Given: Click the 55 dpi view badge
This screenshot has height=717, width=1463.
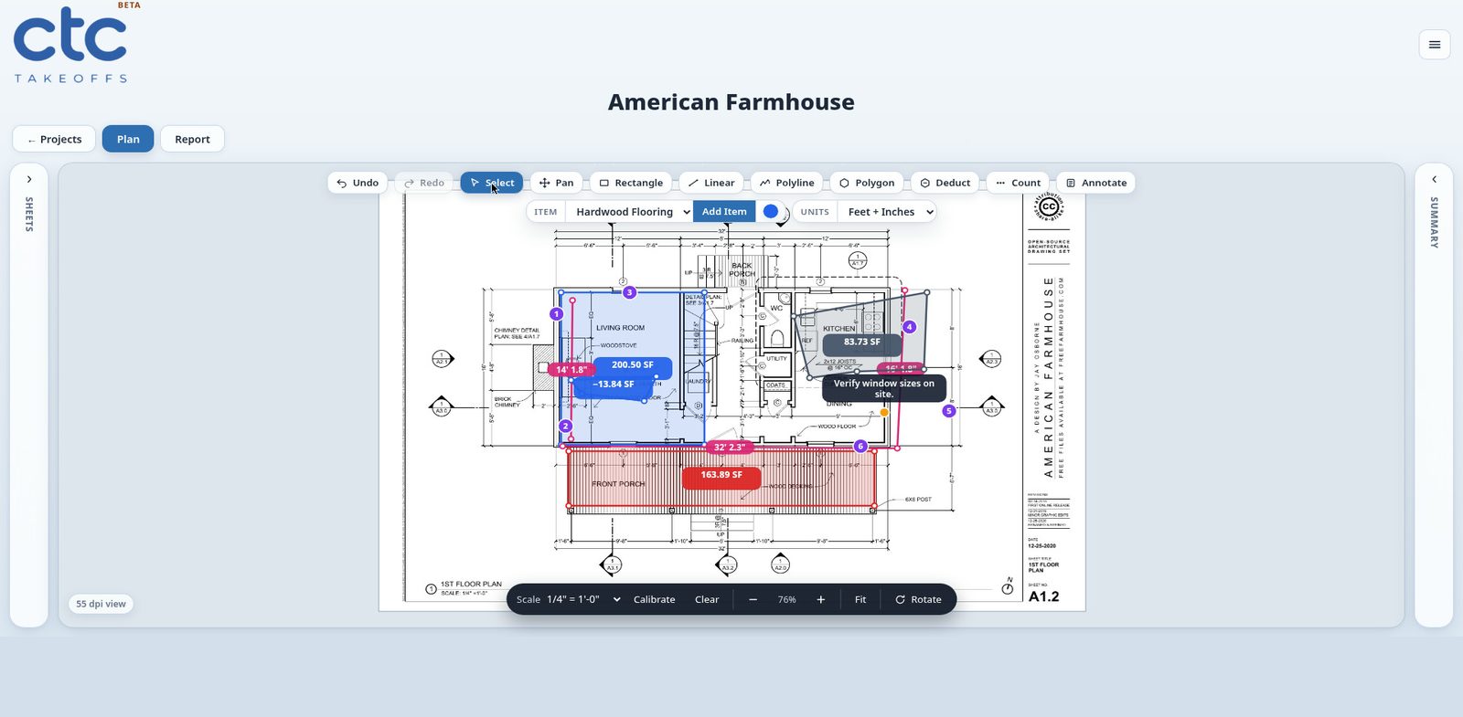Looking at the screenshot, I should point(101,604).
